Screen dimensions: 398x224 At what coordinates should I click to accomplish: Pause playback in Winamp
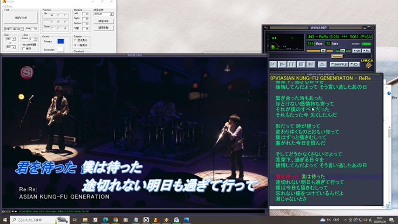click(291, 64)
